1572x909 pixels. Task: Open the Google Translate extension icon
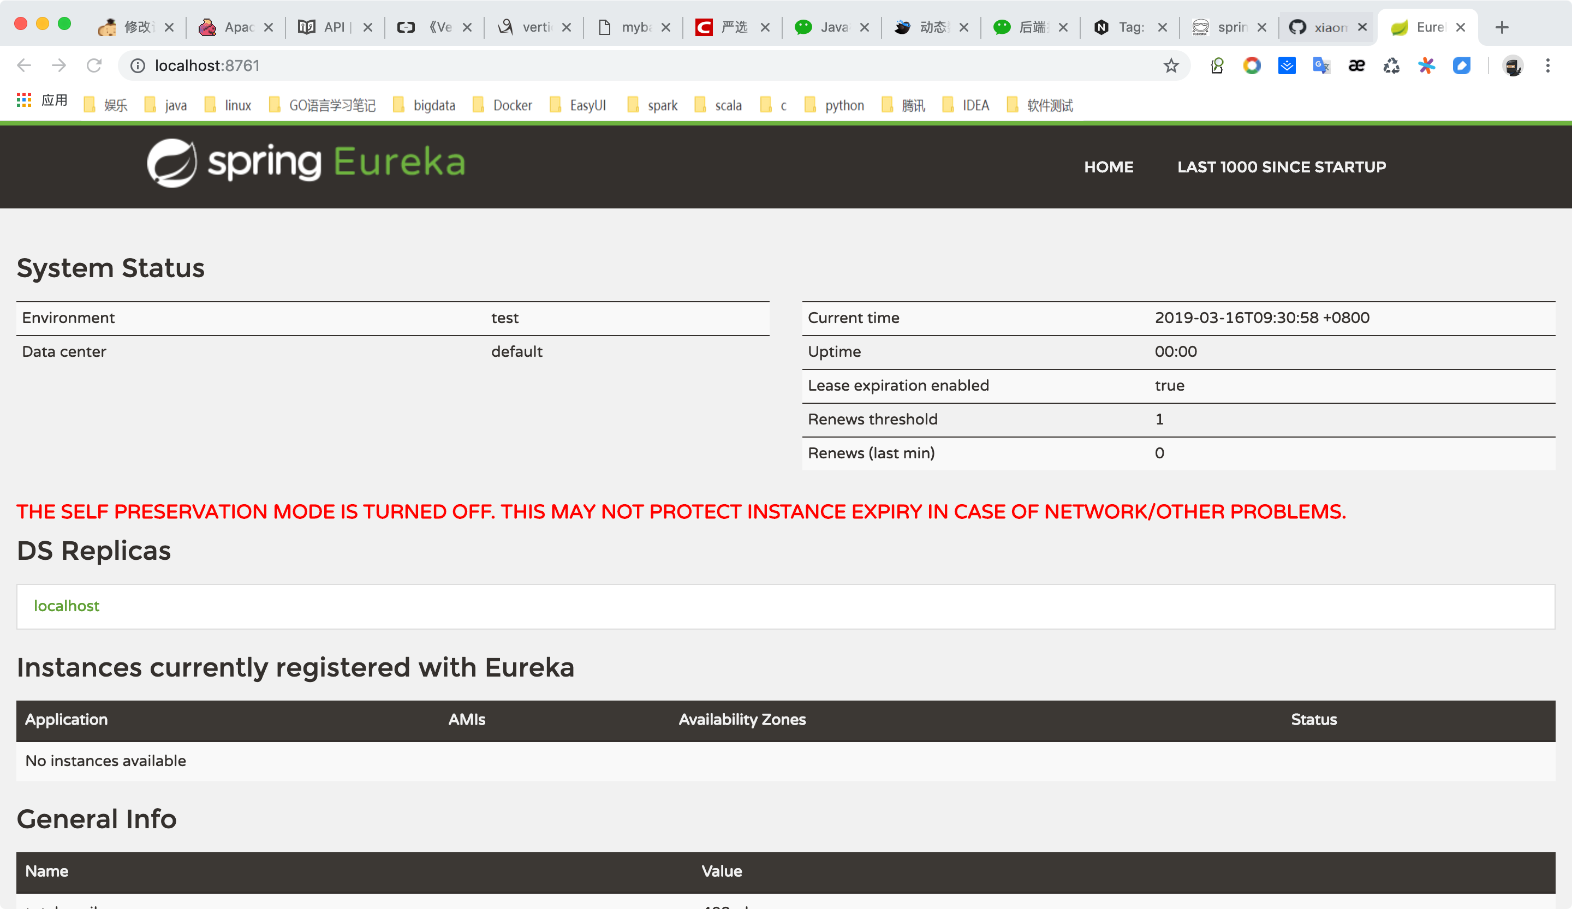pos(1321,65)
